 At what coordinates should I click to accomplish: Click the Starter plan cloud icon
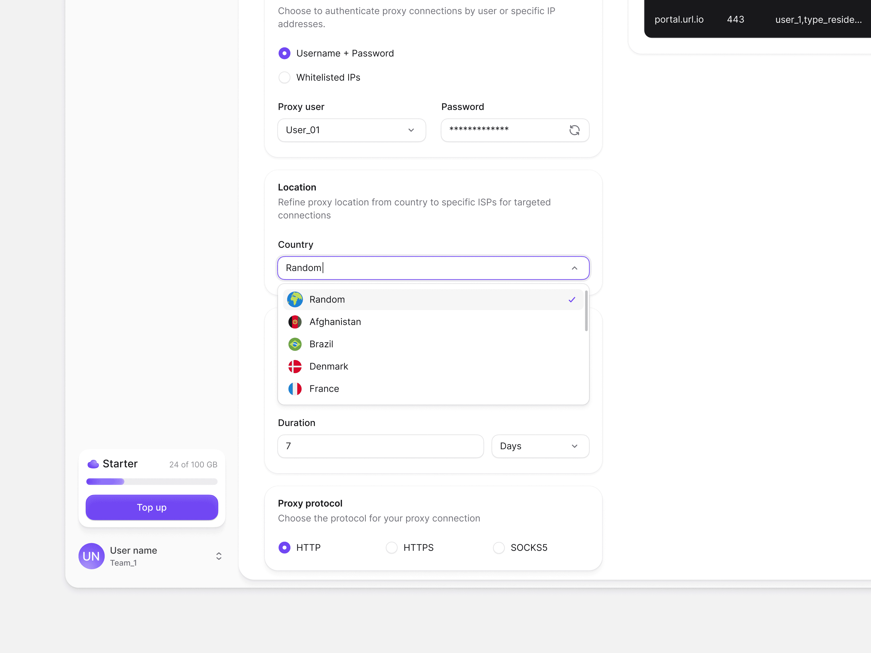(93, 464)
